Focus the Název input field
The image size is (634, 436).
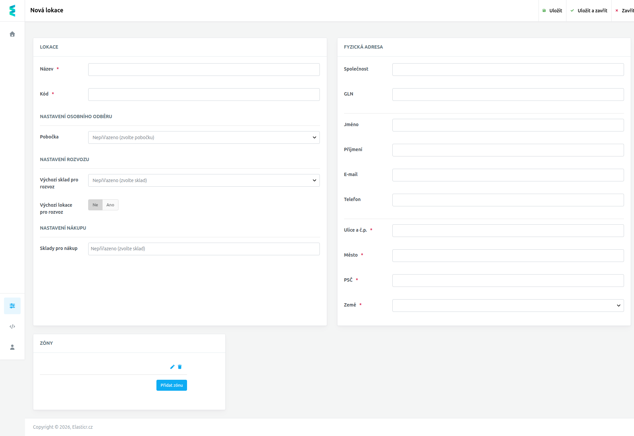click(204, 70)
